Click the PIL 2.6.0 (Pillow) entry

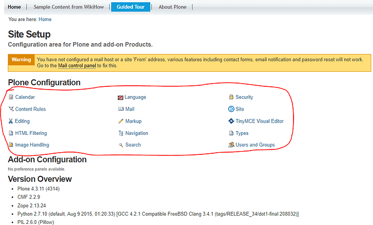pos(36,222)
